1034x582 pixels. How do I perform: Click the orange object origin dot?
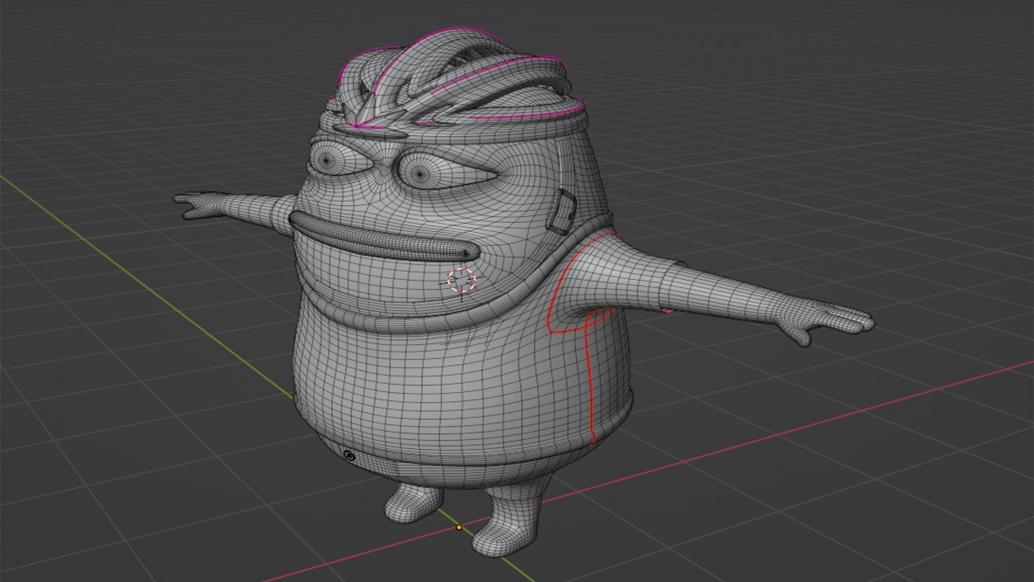(x=459, y=528)
